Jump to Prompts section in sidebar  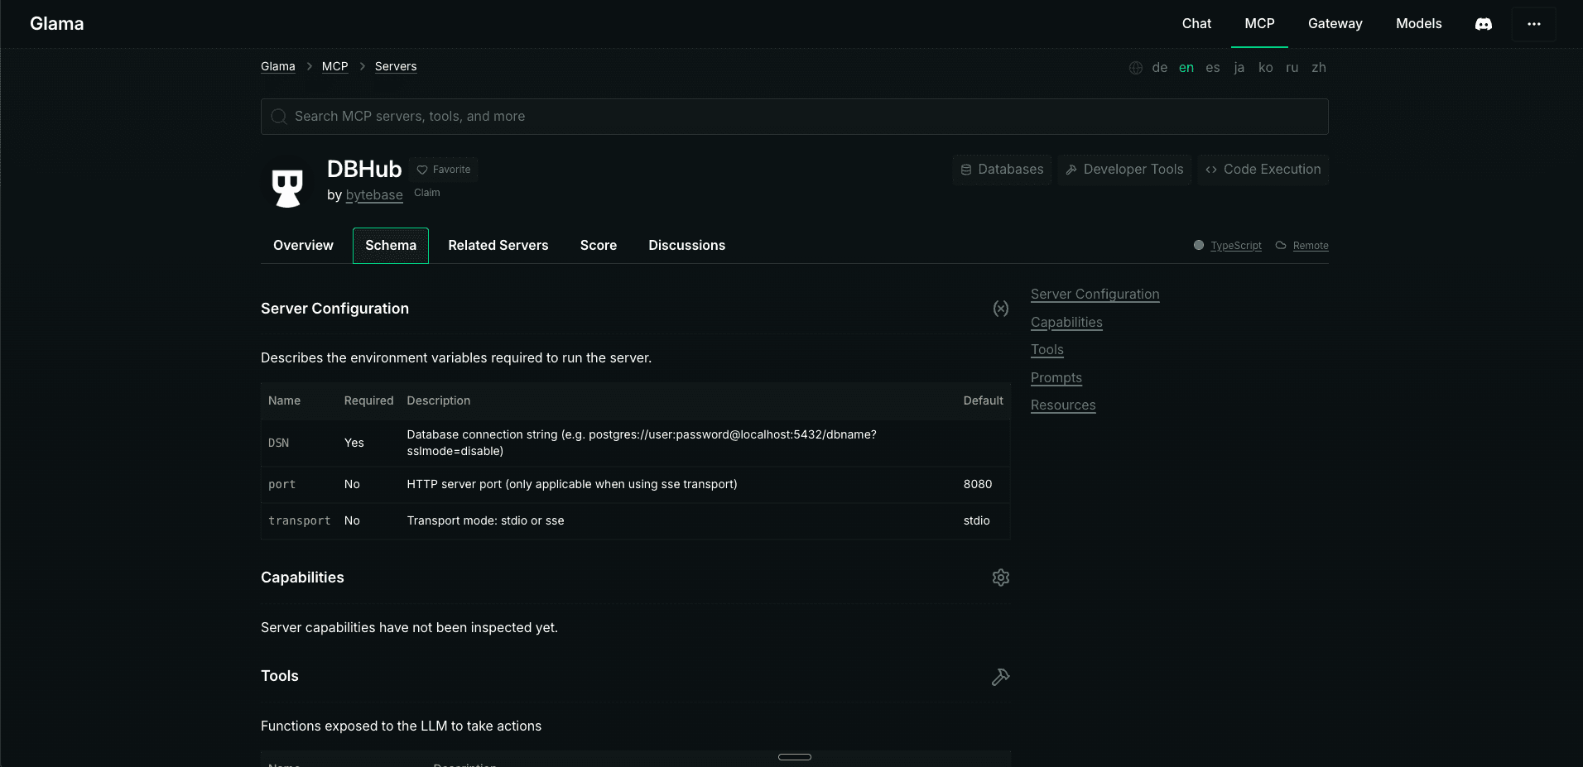point(1056,378)
